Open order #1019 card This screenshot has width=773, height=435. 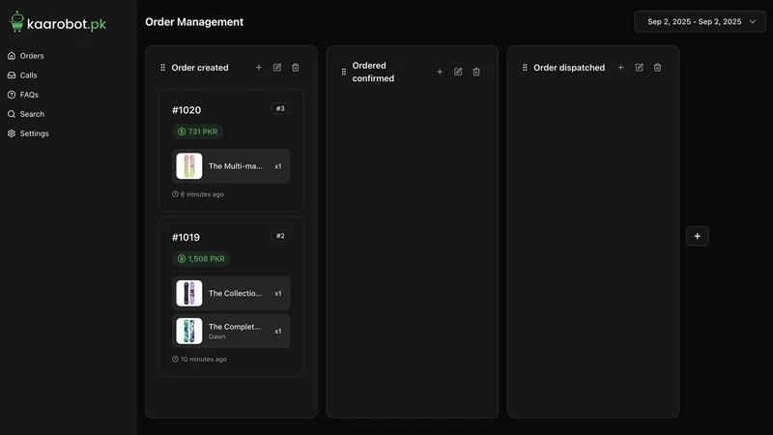231,297
